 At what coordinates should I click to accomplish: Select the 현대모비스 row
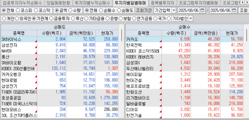pos(59,109)
